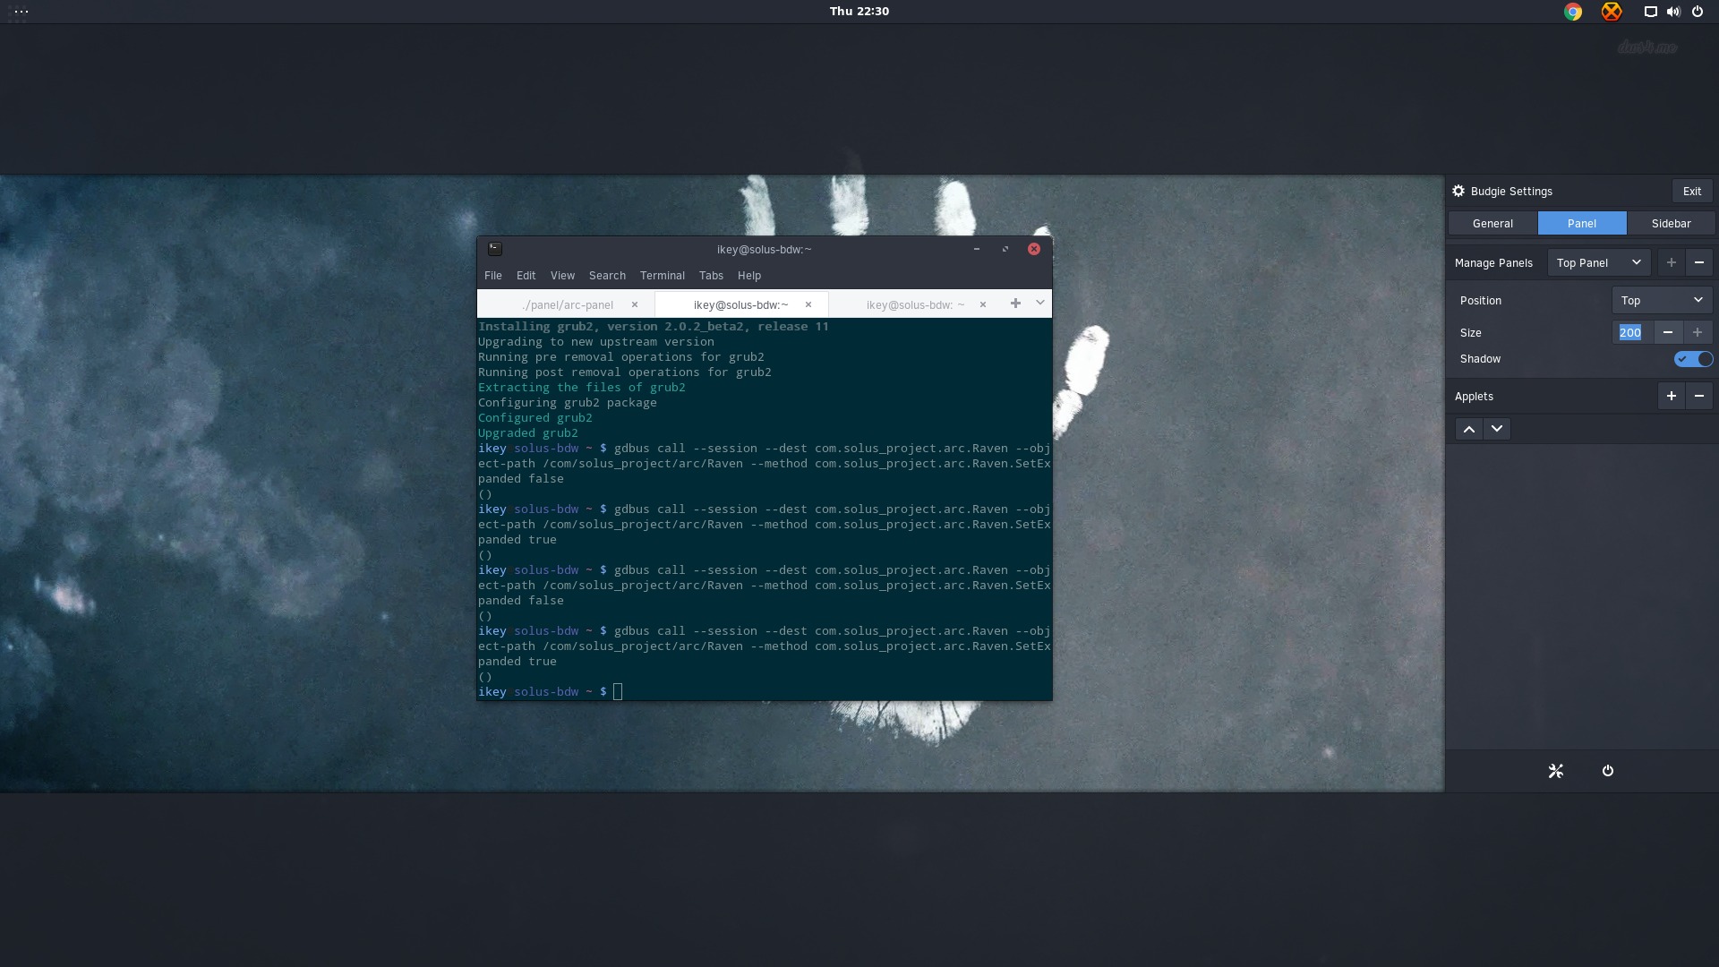
Task: Close the third ikey@solus-bdw: ~ tab
Action: 983,304
